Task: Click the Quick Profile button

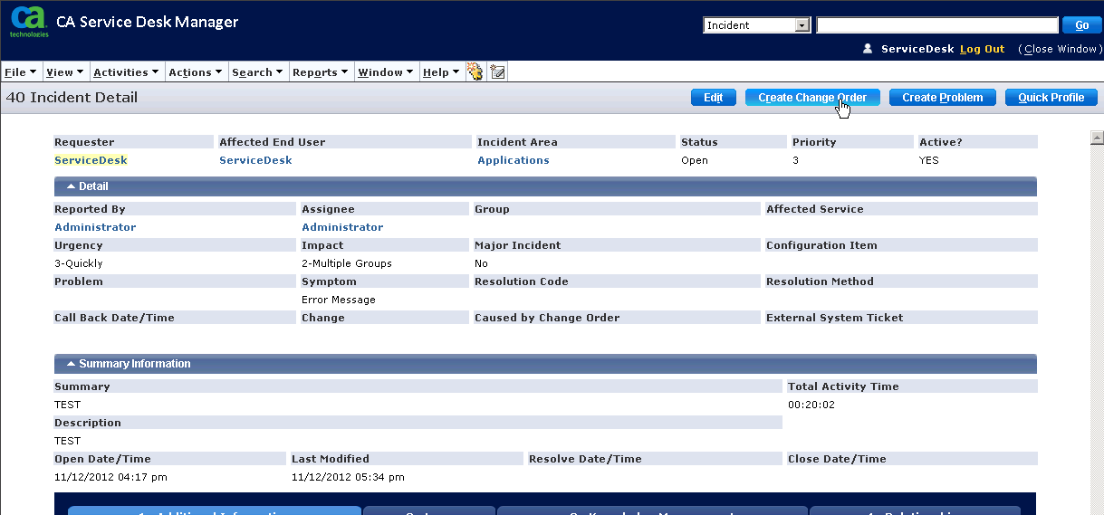Action: [1051, 98]
